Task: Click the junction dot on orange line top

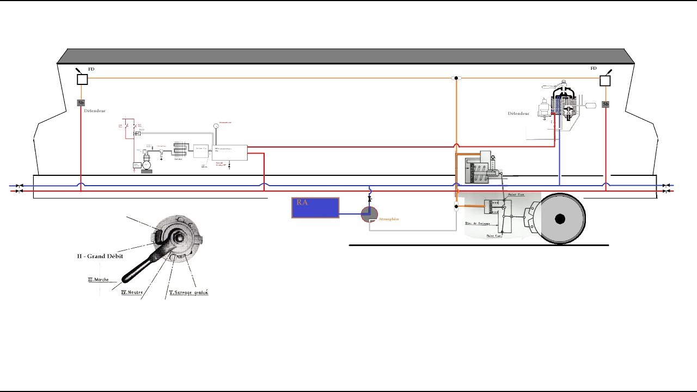Action: pos(456,78)
